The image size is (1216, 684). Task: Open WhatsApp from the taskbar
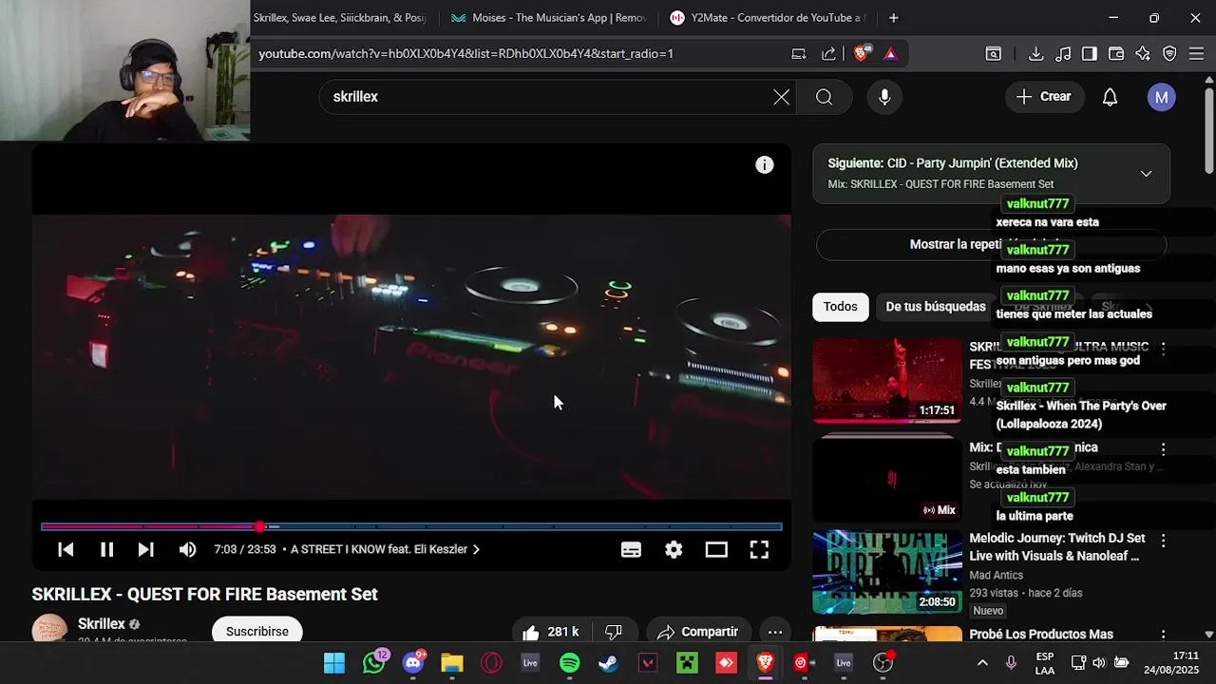point(374,663)
